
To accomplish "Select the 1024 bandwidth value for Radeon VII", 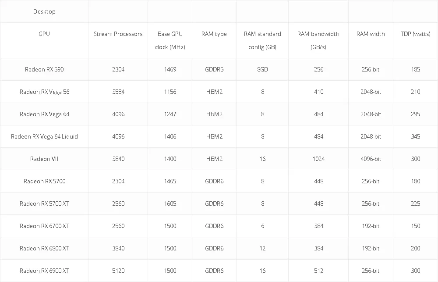I will [318, 159].
